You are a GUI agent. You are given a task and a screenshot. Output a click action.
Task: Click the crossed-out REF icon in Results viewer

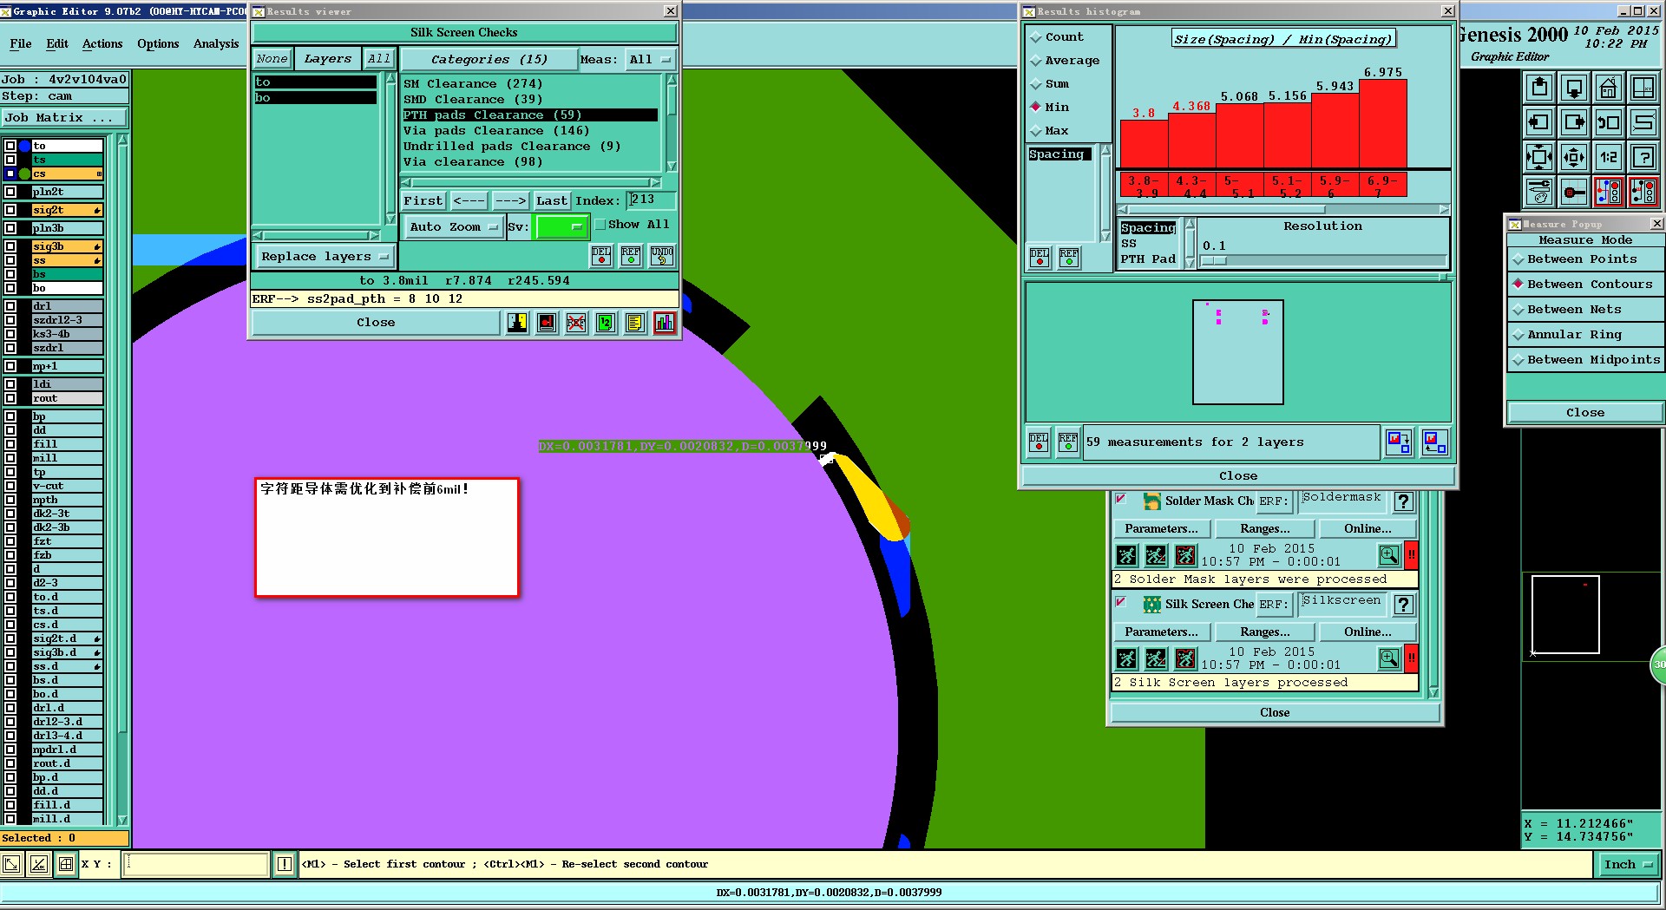pos(576,323)
